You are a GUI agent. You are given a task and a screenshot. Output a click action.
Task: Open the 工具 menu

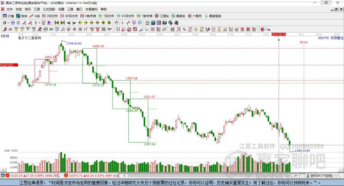click(70, 9)
